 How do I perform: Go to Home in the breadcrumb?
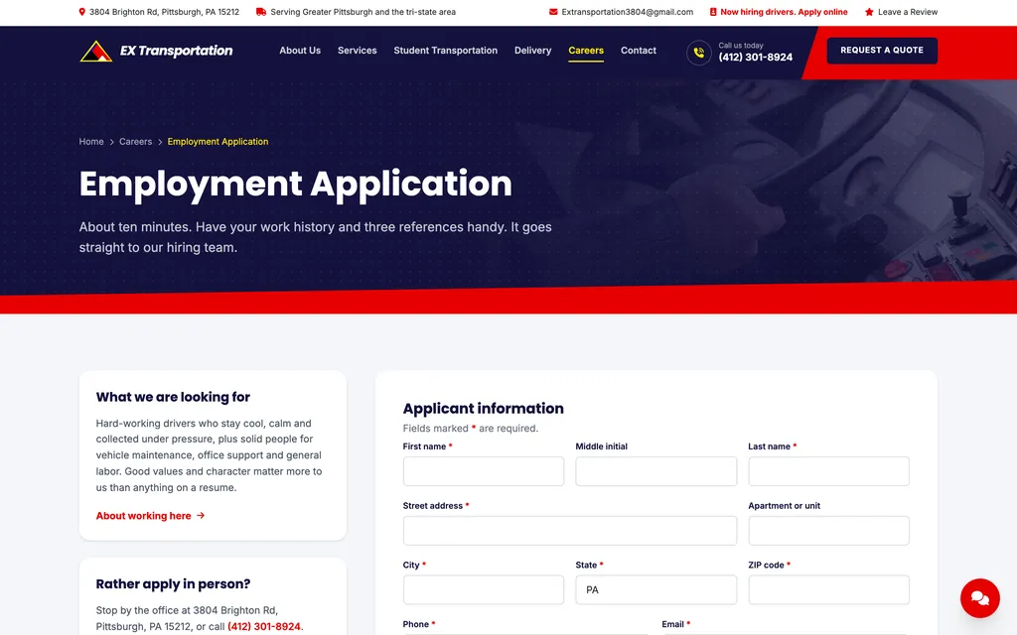tap(91, 141)
